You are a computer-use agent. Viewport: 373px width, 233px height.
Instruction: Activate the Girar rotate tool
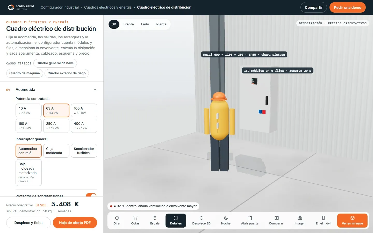117,221
